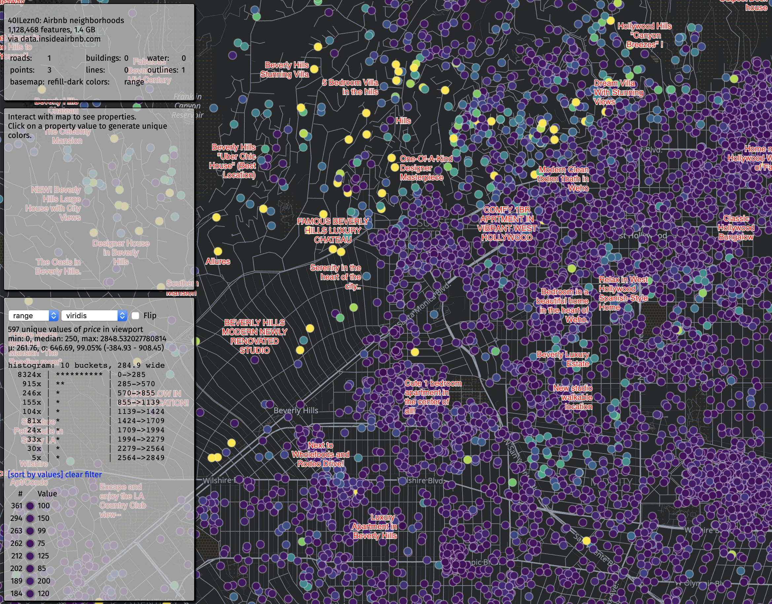The height and width of the screenshot is (604, 772).
Task: Click the swatch beside value 200
Action: pos(30,581)
